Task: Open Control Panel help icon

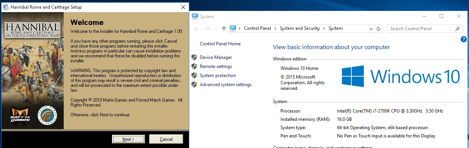Action: pyautogui.click(x=464, y=39)
